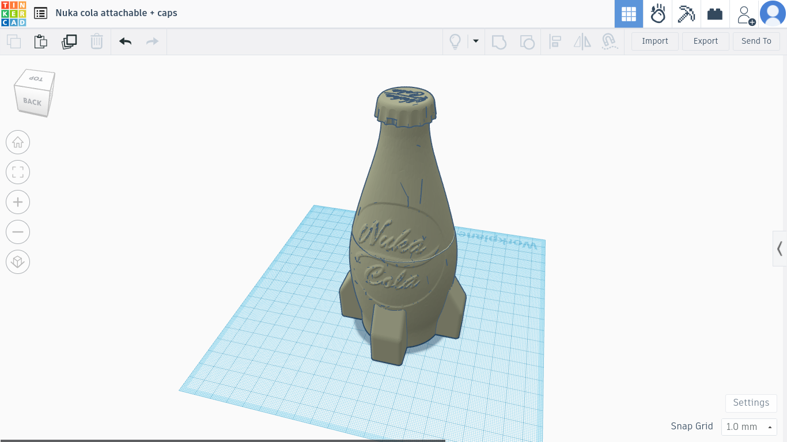The image size is (787, 442).
Task: Open the workplane Settings button
Action: [751, 403]
